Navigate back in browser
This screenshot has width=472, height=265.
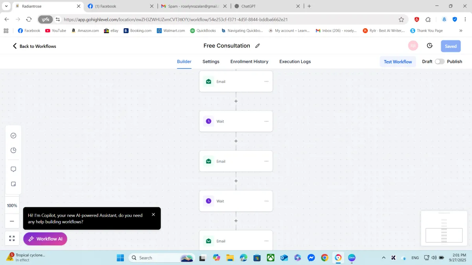(x=7, y=19)
